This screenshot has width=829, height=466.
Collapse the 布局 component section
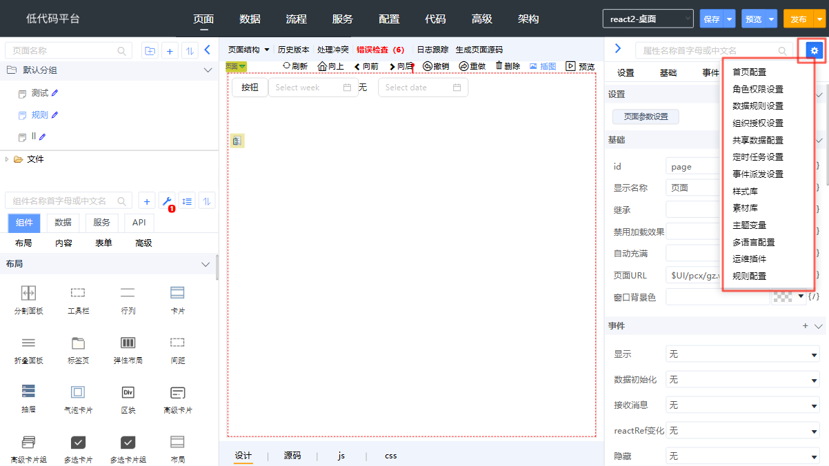click(205, 265)
